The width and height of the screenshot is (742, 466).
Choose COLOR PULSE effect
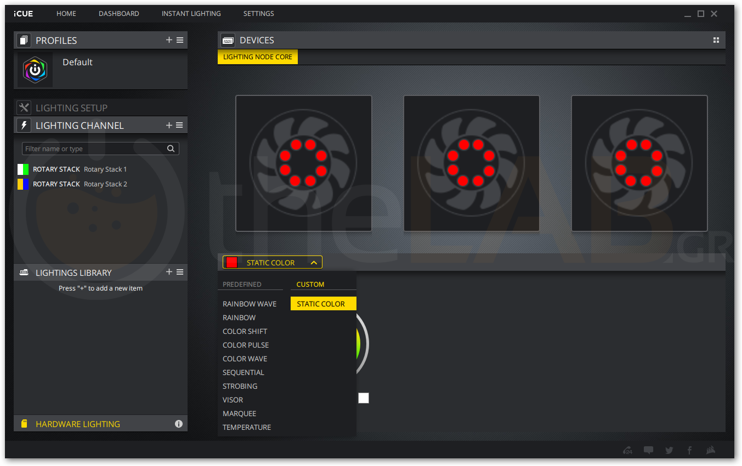[x=246, y=345]
